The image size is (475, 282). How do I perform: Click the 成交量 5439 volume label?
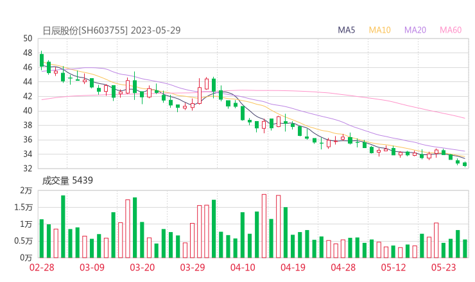[x=67, y=181]
